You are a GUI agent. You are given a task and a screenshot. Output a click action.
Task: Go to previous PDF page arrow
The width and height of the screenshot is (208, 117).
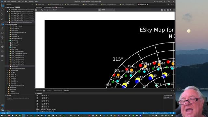click(x=45, y=10)
